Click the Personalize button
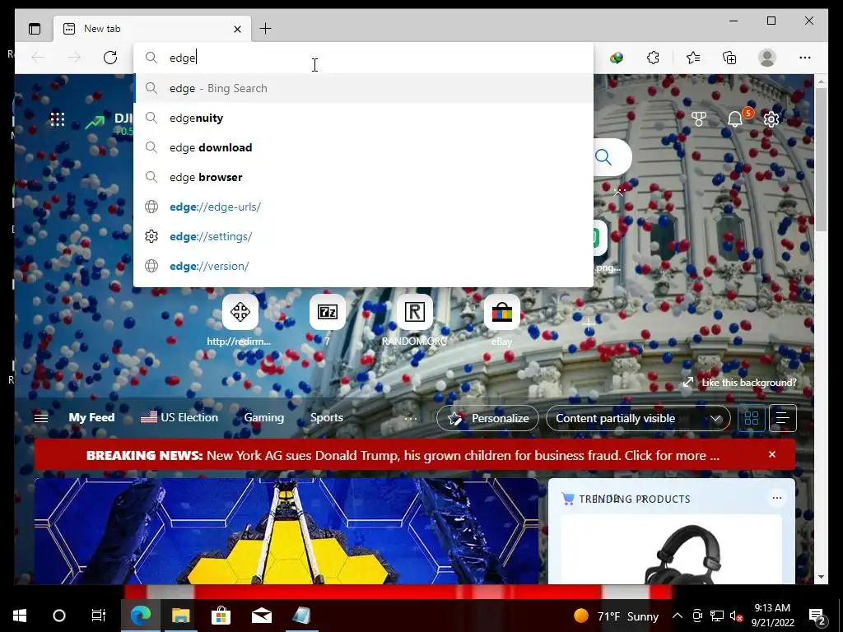 click(487, 418)
